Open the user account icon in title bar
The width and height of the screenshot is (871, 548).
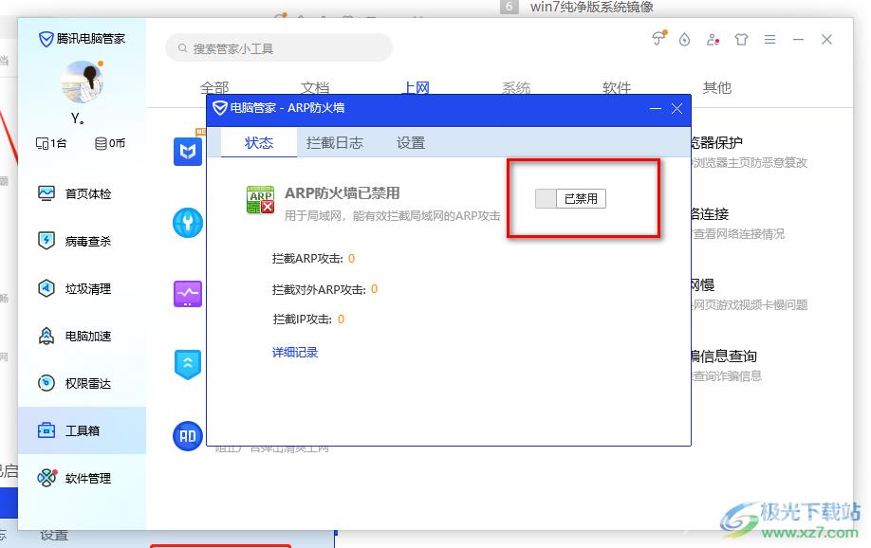pos(713,40)
